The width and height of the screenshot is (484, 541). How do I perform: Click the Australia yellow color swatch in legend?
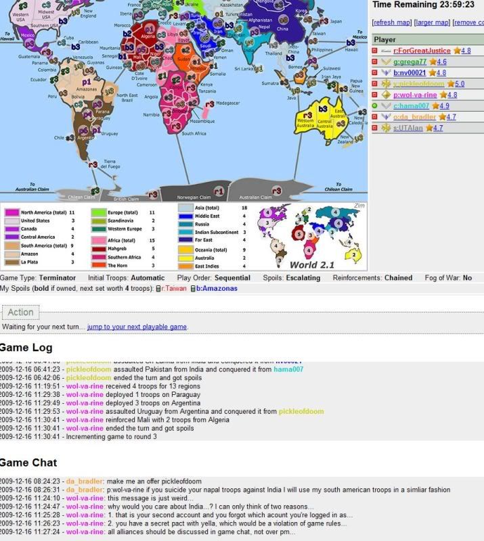click(x=185, y=258)
